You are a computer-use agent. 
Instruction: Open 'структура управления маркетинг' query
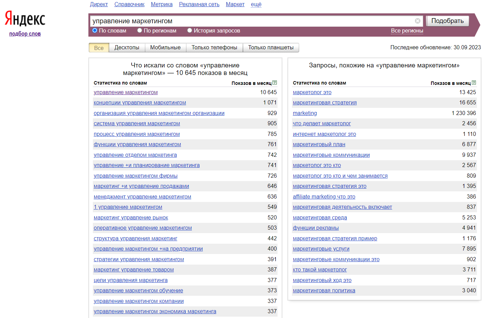coord(135,238)
